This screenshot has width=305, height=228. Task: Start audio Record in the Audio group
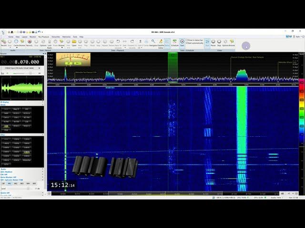4,43
